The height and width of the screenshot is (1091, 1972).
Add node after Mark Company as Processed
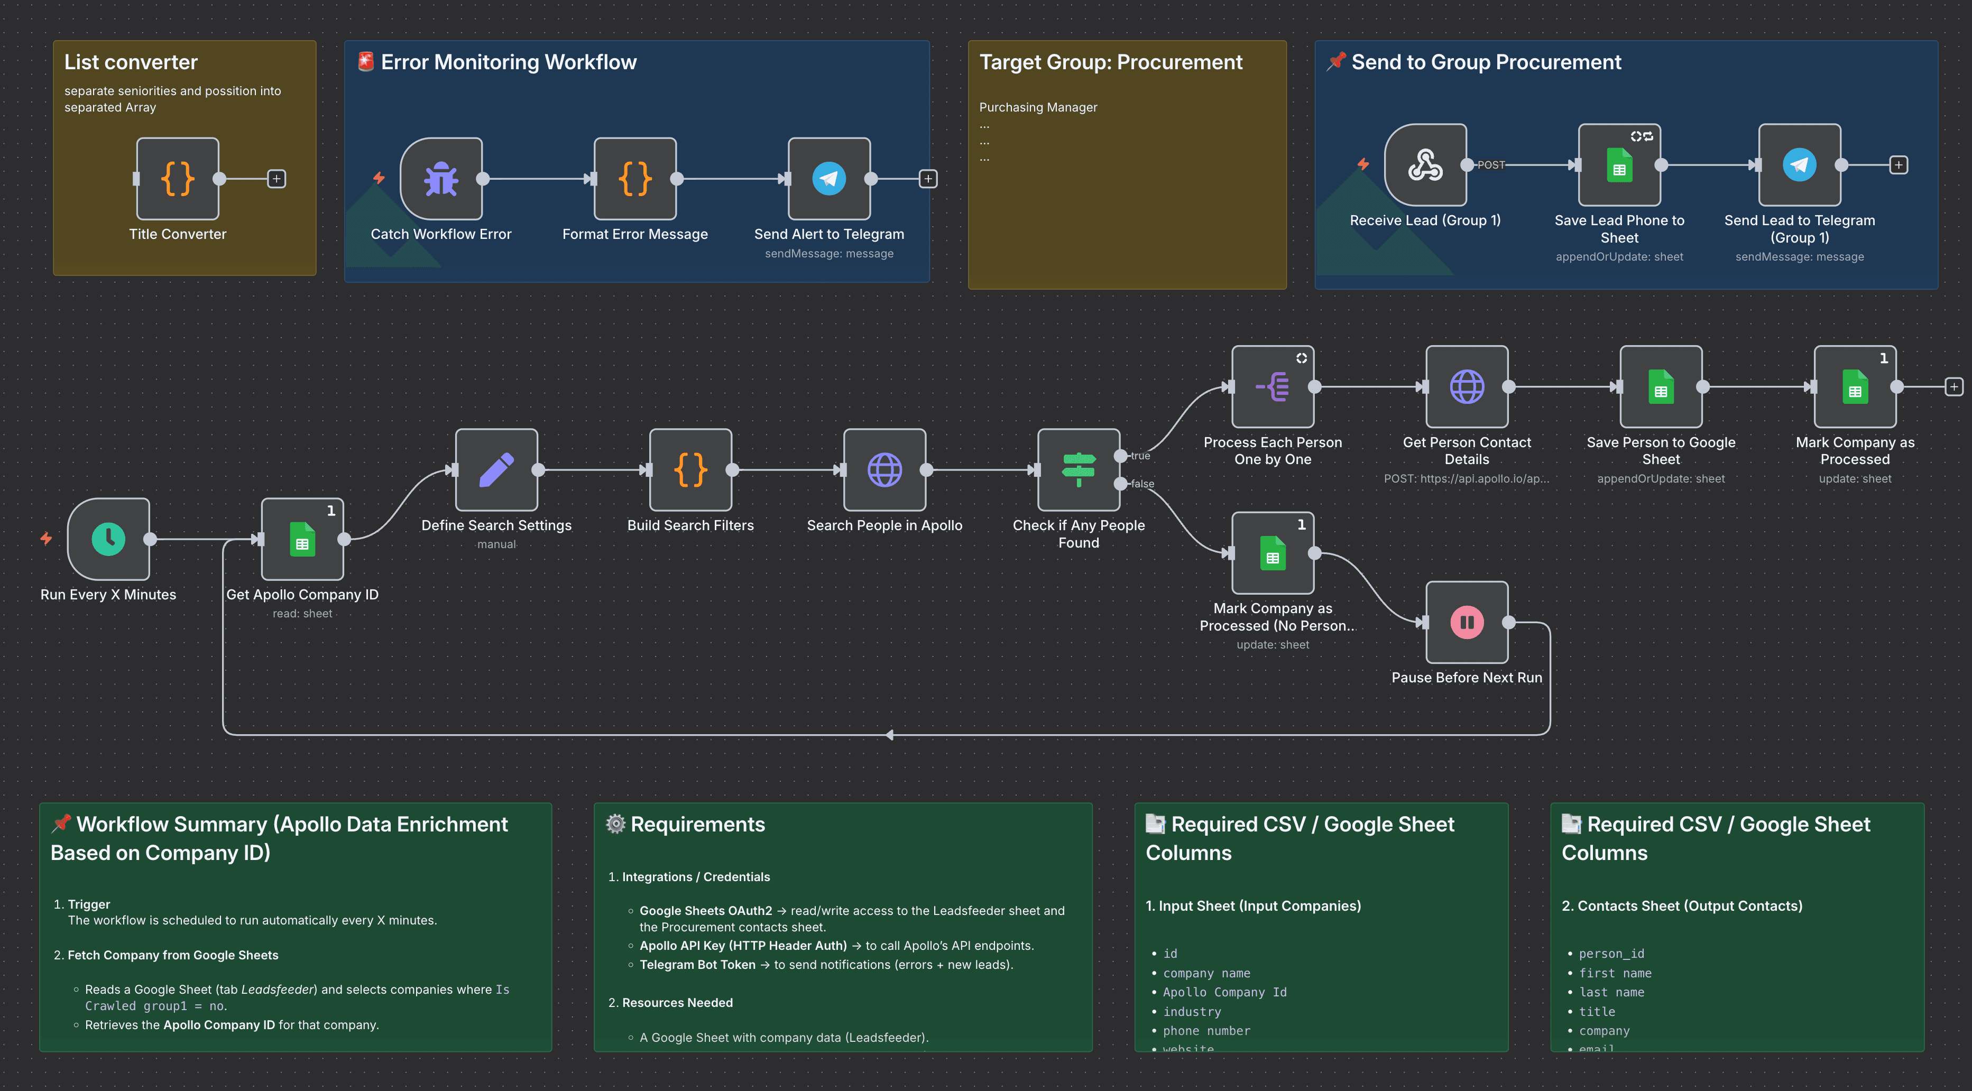1953,386
